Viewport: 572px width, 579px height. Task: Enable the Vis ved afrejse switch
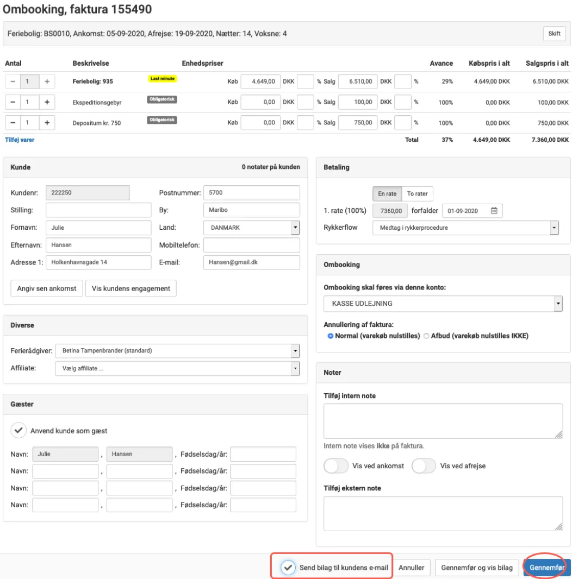(x=424, y=466)
